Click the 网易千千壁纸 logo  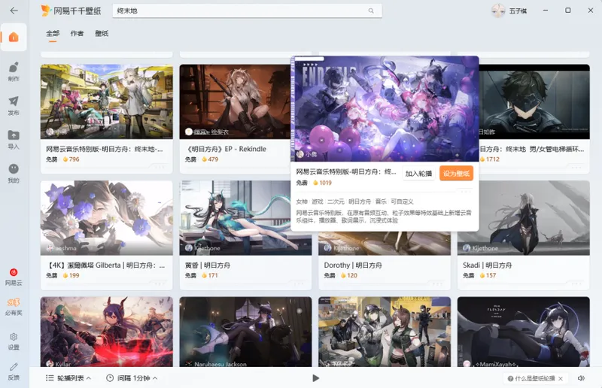pyautogui.click(x=71, y=11)
